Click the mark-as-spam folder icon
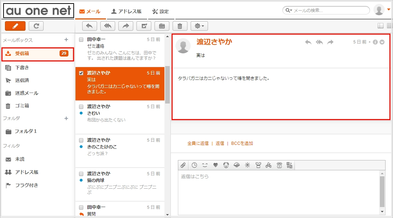Image resolution: width=393 pixels, height=218 pixels. [161, 25]
